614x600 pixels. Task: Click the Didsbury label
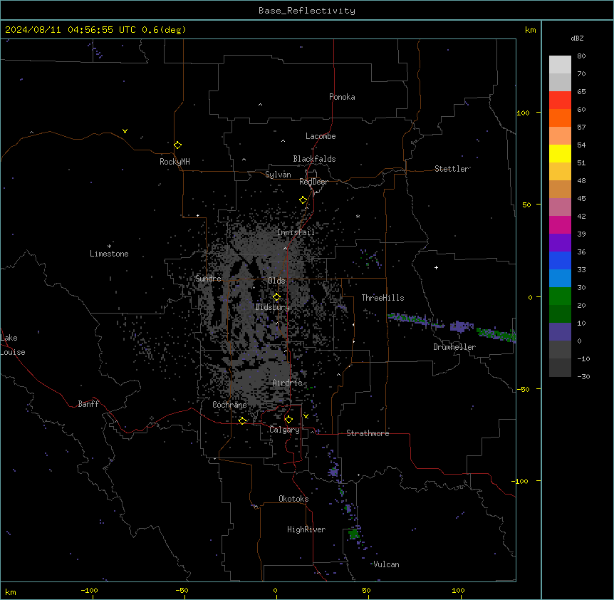click(273, 307)
